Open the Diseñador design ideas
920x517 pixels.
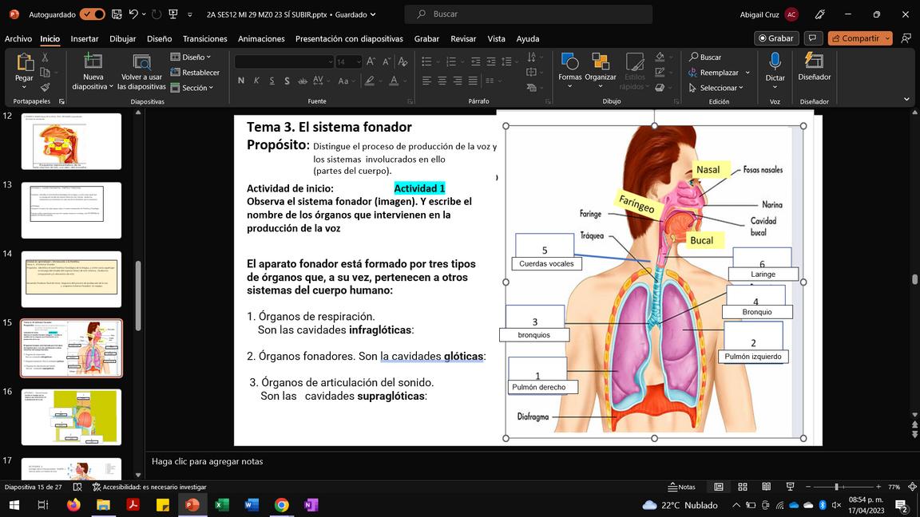click(814, 62)
